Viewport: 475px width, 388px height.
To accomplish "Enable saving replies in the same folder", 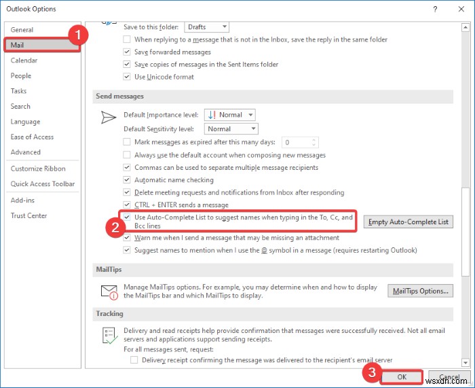I will tap(127, 39).
